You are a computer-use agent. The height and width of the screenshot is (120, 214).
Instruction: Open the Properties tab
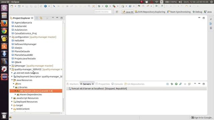(103, 84)
